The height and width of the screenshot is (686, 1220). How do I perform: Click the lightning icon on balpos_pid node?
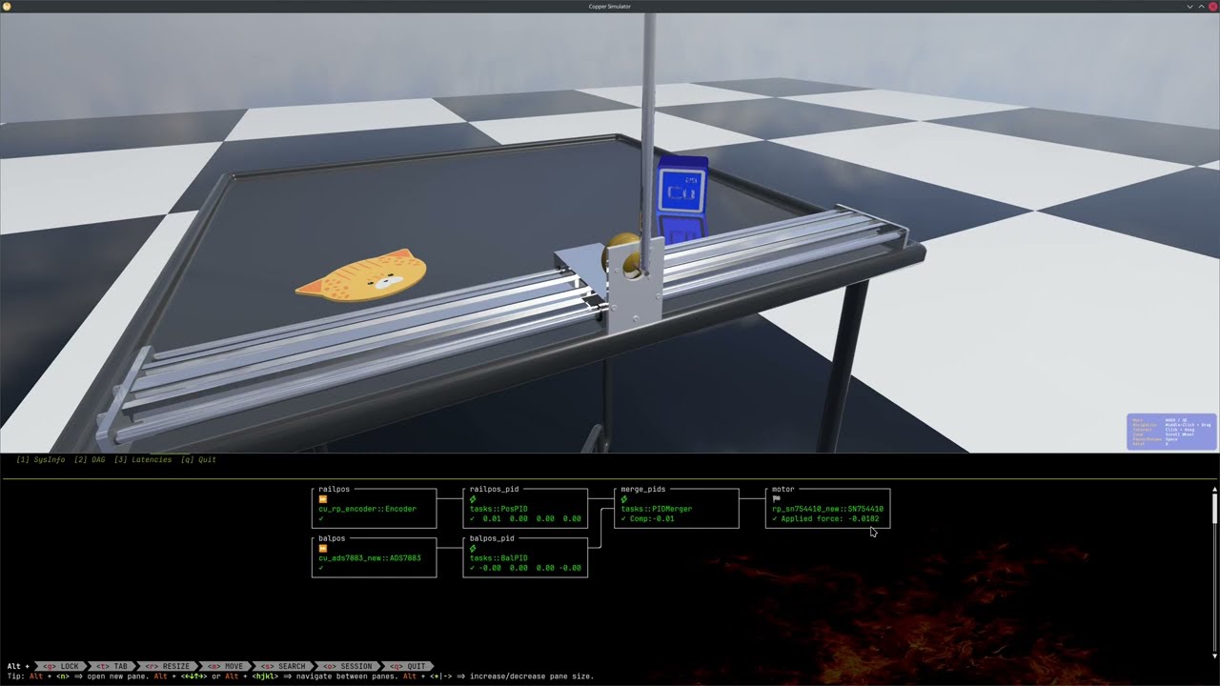click(x=472, y=548)
